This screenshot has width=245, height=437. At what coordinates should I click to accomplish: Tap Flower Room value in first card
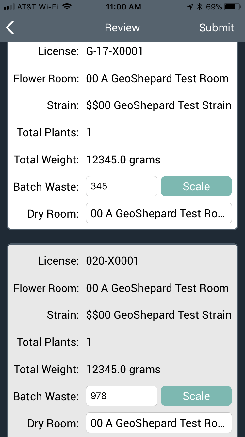coord(157,79)
